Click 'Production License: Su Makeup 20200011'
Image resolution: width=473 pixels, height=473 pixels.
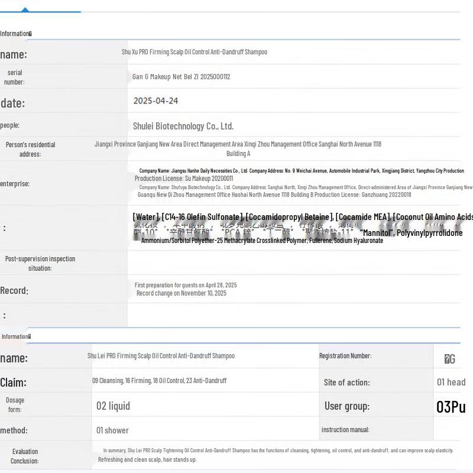coord(184,179)
